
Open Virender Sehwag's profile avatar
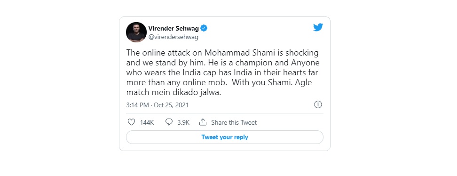[x=136, y=32]
